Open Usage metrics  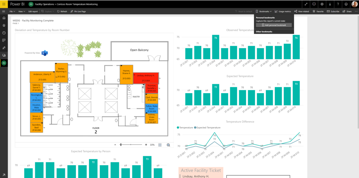tap(283, 11)
